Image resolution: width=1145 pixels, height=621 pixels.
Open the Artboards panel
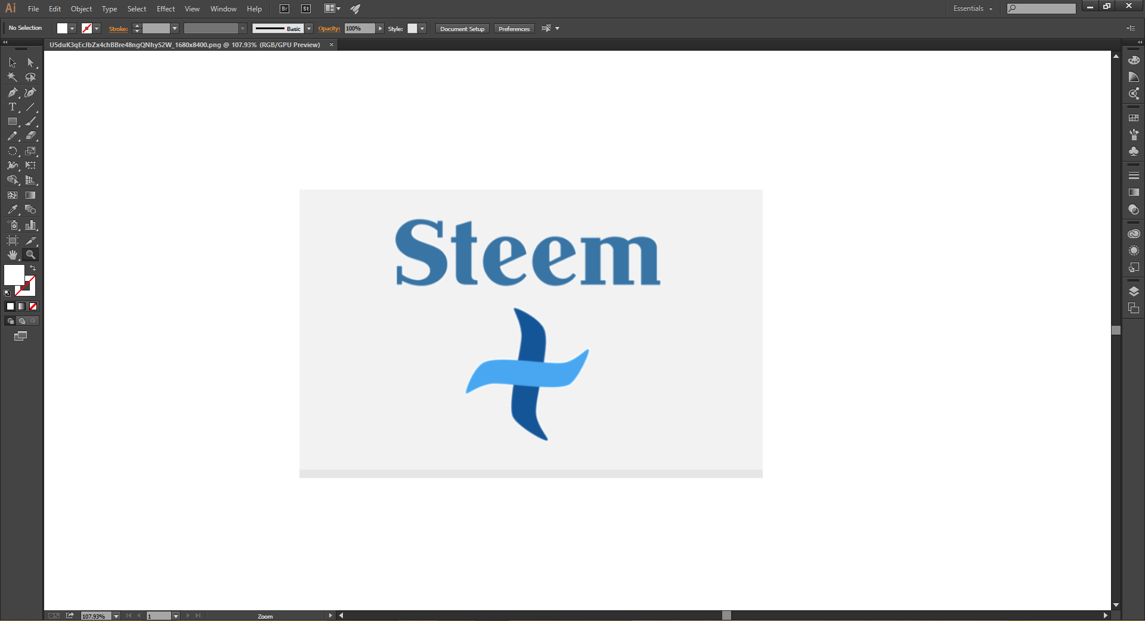pos(1134,308)
